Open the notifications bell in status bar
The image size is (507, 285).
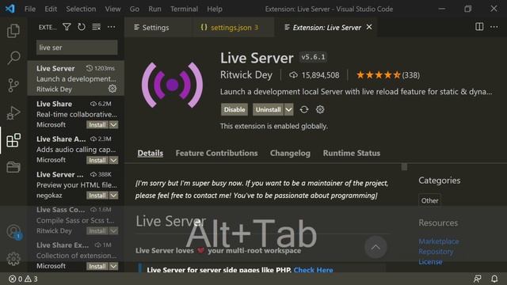click(x=494, y=279)
